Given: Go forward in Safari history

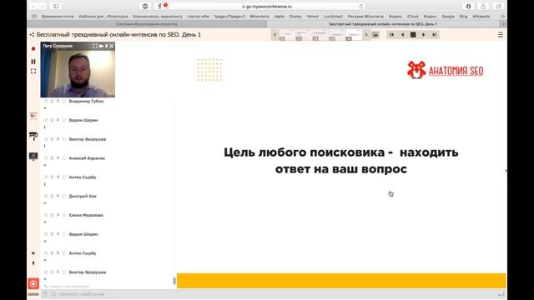Looking at the screenshot, I should pos(42,6).
